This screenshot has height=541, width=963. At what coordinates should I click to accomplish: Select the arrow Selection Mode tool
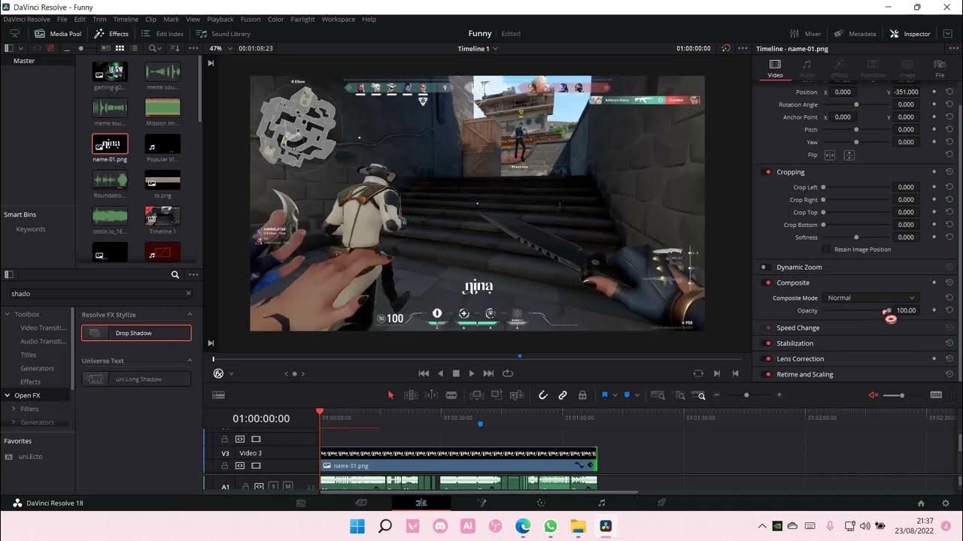pyautogui.click(x=390, y=395)
